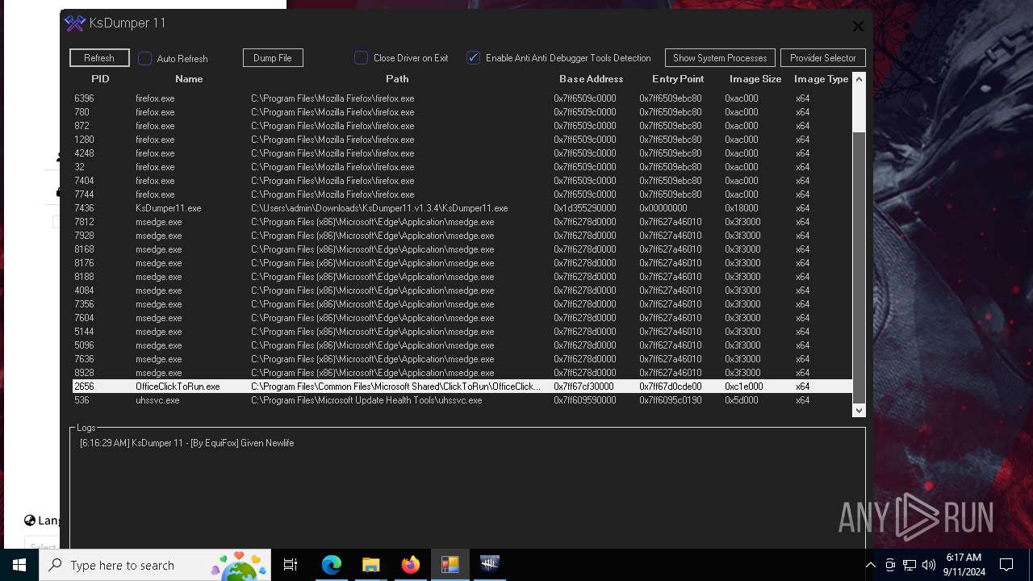This screenshot has width=1033, height=581.
Task: Click the WinRAR-style app taskbar icon
Action: [x=450, y=565]
